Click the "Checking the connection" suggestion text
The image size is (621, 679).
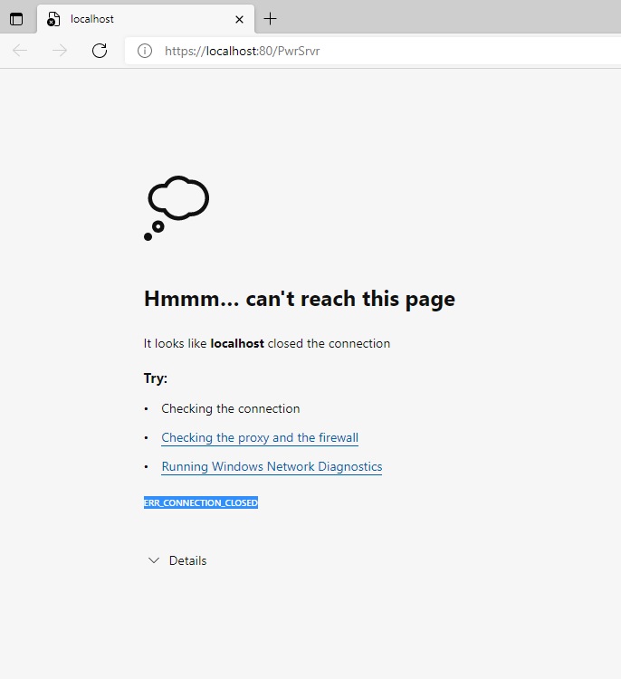click(x=230, y=409)
